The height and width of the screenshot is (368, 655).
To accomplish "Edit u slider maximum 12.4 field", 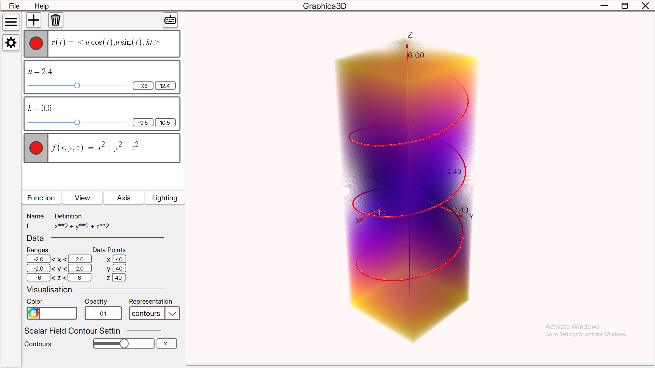I will pyautogui.click(x=165, y=86).
